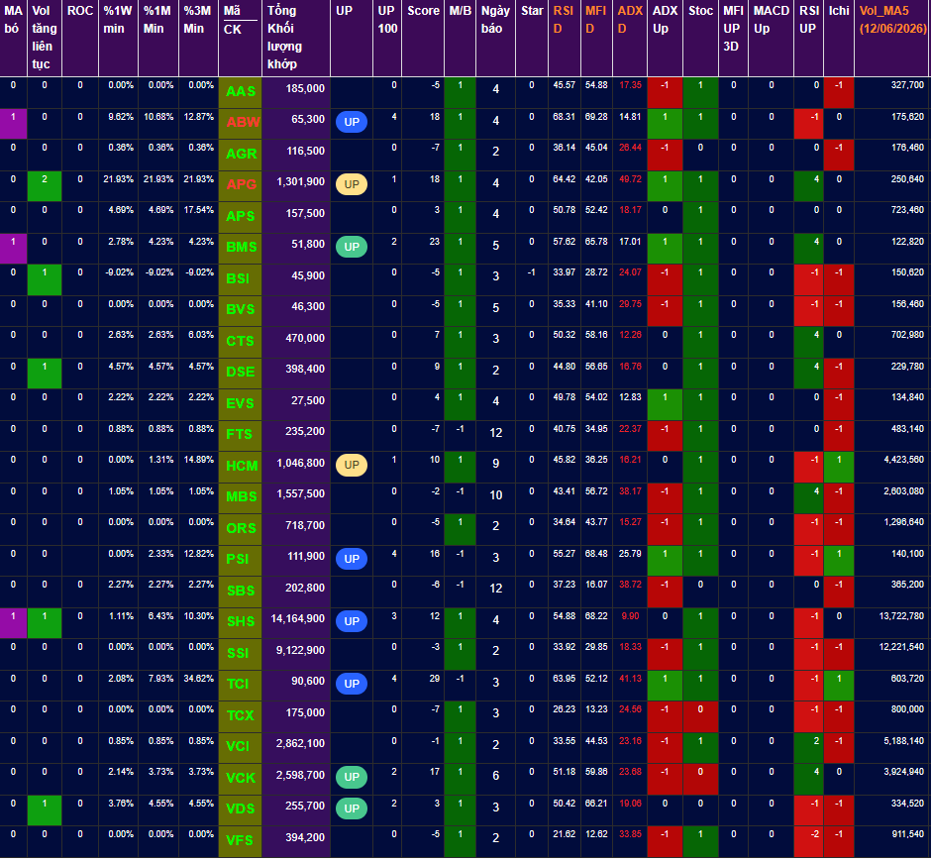Select the SSI ticker symbol
The width and height of the screenshot is (931, 862).
238,653
